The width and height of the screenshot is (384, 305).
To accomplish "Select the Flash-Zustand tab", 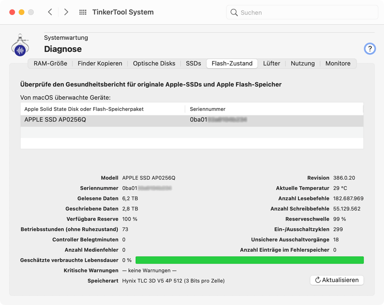I will click(x=232, y=63).
